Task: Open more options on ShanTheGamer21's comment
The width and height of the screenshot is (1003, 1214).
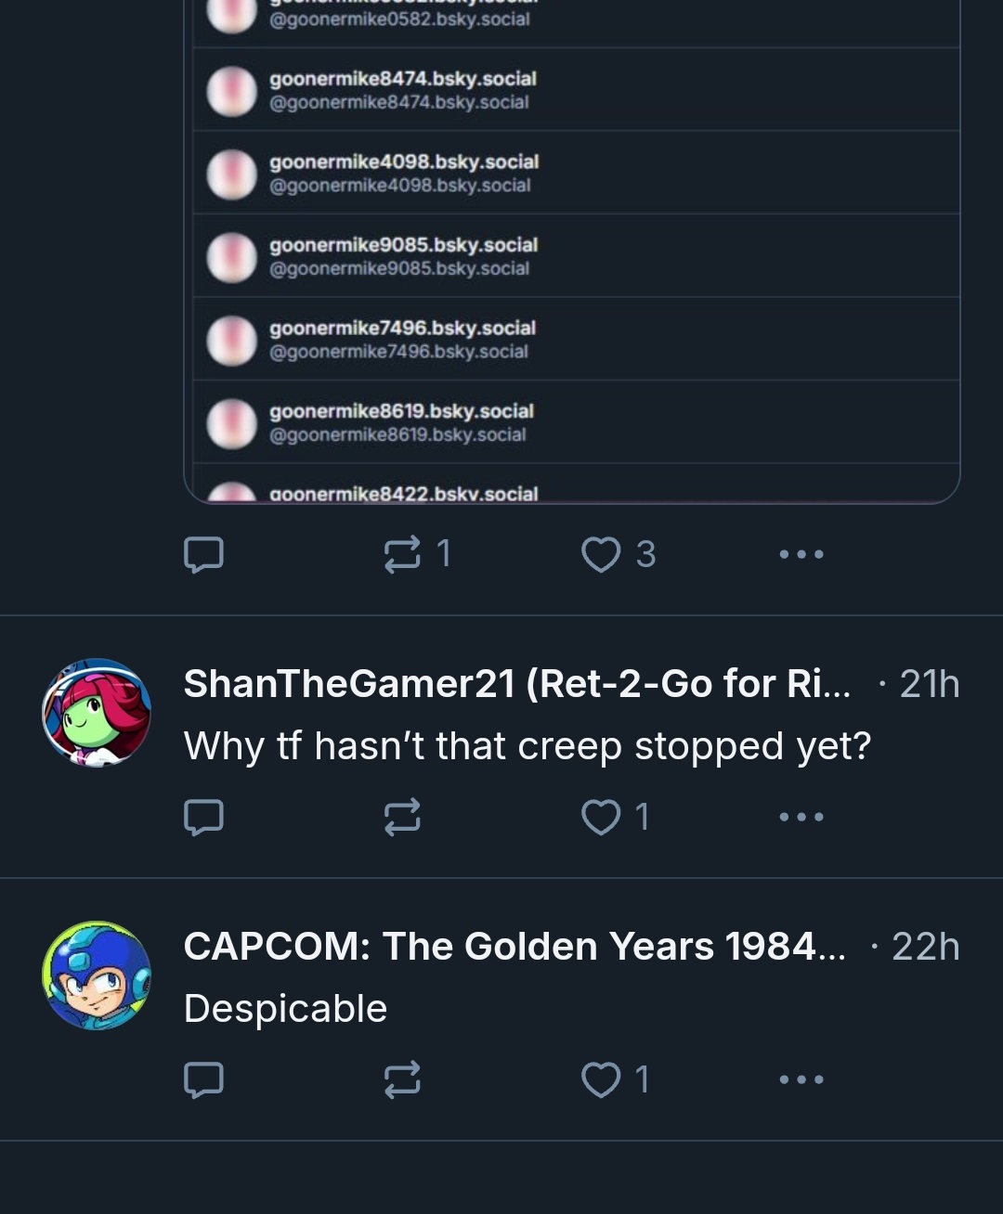Action: (801, 817)
